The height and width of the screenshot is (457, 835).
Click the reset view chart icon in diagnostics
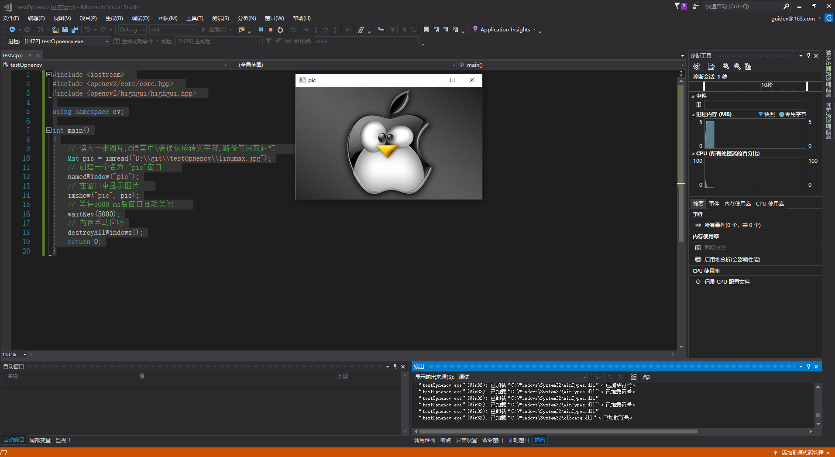pyautogui.click(x=748, y=66)
